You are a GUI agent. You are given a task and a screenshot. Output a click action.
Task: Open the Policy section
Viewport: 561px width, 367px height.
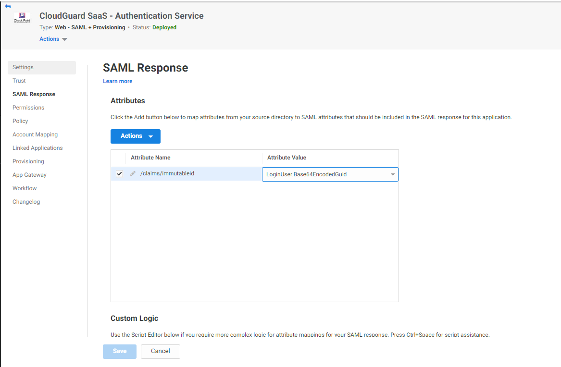point(20,121)
